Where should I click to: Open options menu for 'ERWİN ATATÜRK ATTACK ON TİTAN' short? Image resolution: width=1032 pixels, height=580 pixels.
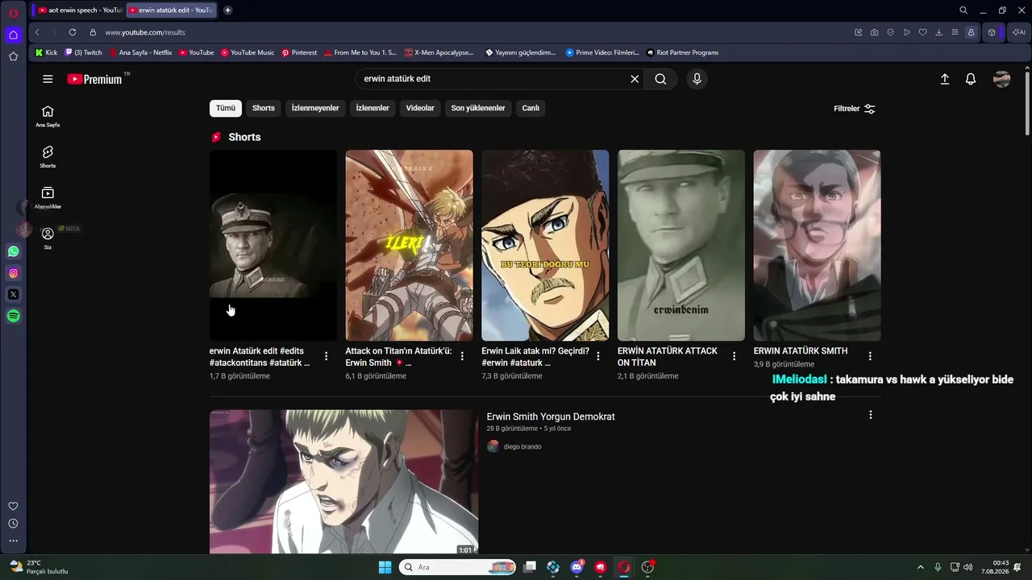734,356
